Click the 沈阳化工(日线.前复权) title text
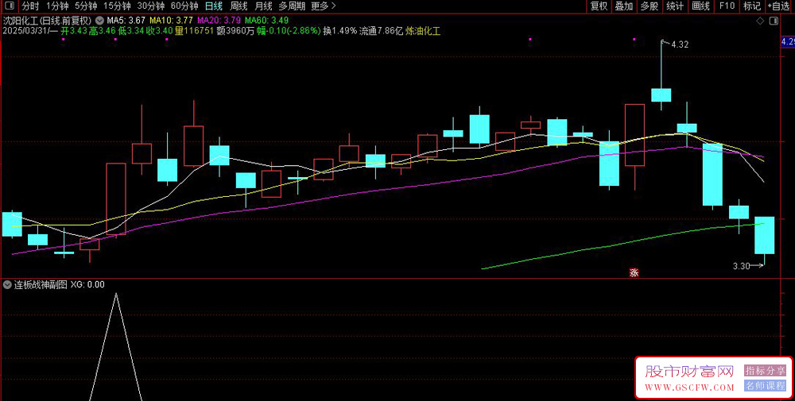This screenshot has height=401, width=795. [47, 21]
